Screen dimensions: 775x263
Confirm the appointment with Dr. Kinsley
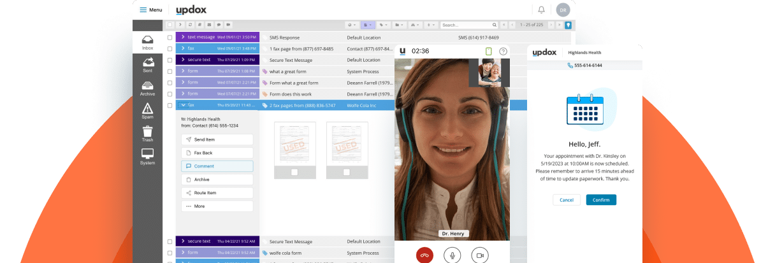[x=601, y=200]
